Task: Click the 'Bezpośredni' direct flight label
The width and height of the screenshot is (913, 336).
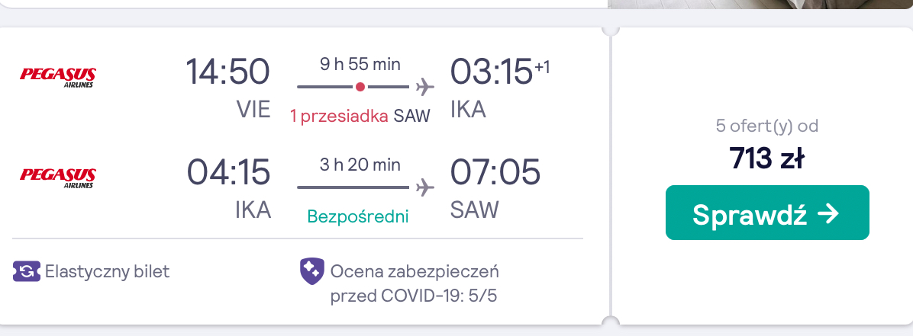Action: point(358,217)
